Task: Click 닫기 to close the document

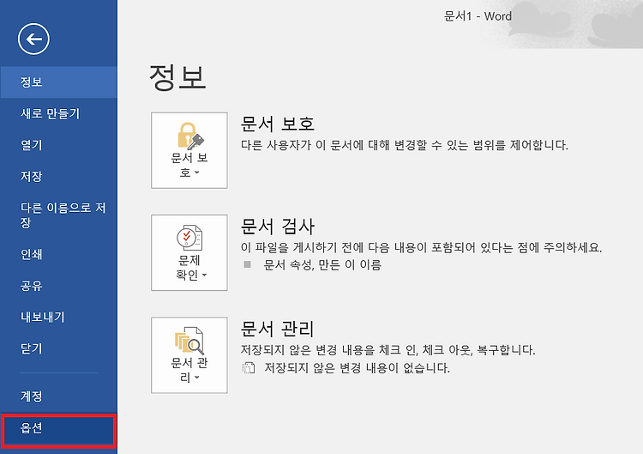Action: click(x=58, y=348)
